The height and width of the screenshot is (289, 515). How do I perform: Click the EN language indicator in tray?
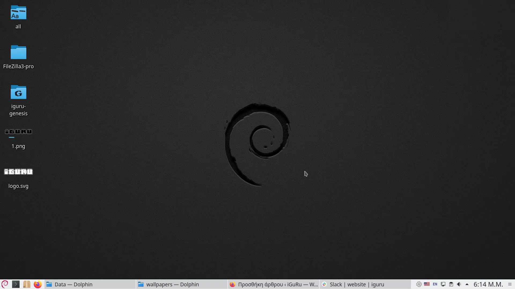tap(435, 284)
